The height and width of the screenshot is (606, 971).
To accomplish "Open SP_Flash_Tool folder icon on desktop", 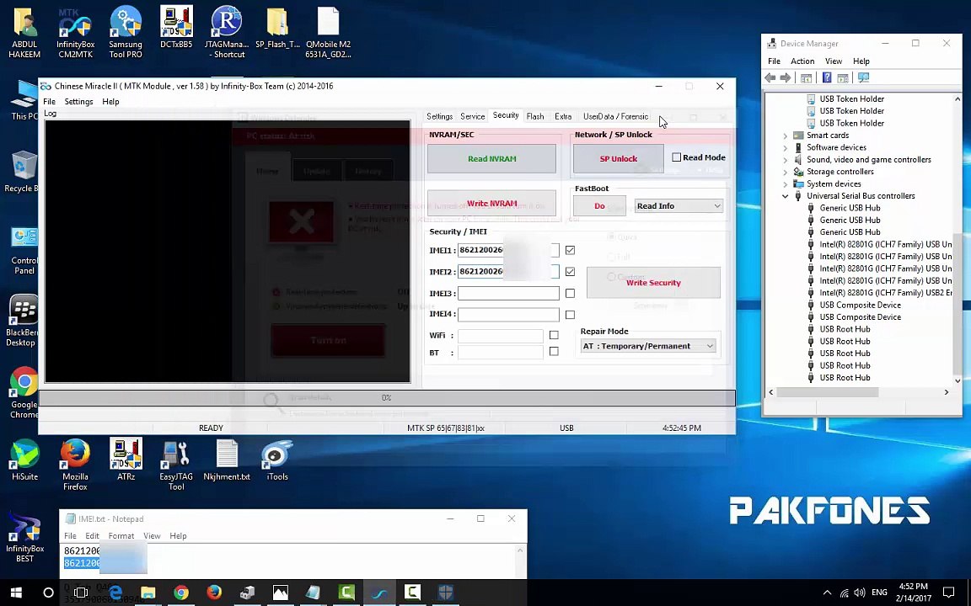I will tap(277, 28).
